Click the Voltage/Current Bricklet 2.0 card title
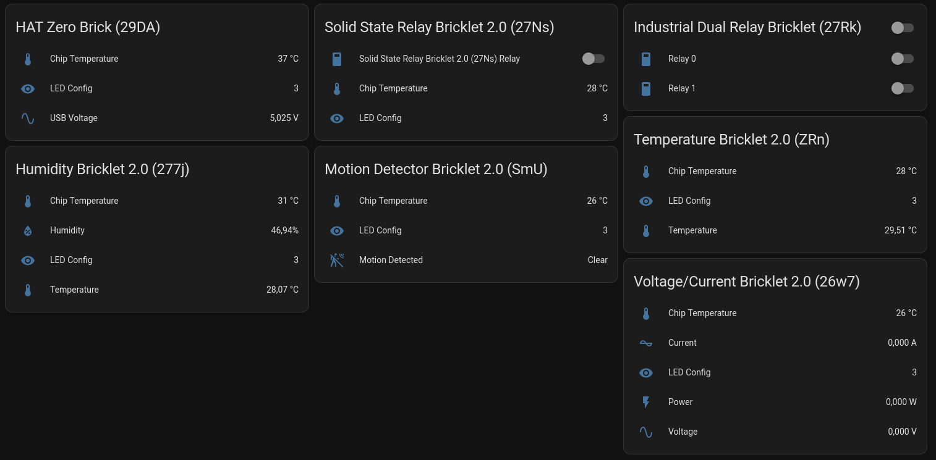 point(746,282)
